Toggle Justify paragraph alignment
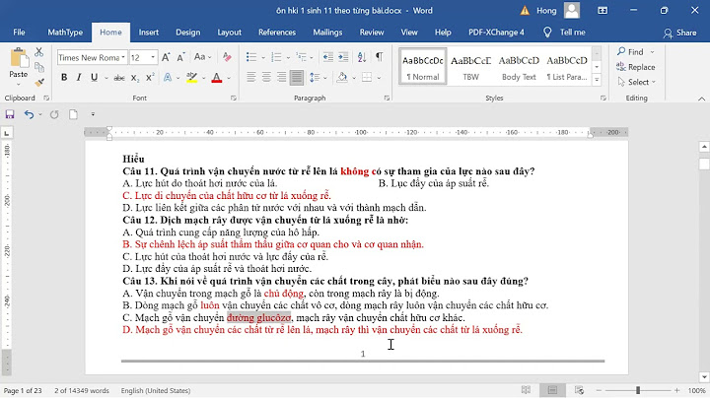 (297, 78)
